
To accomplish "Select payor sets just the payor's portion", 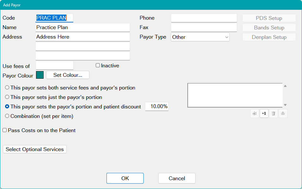I will (7, 97).
